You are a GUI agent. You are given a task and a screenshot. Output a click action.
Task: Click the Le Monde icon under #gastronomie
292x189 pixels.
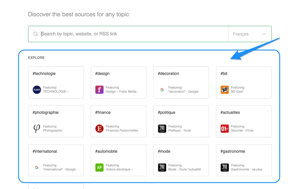(x=225, y=168)
